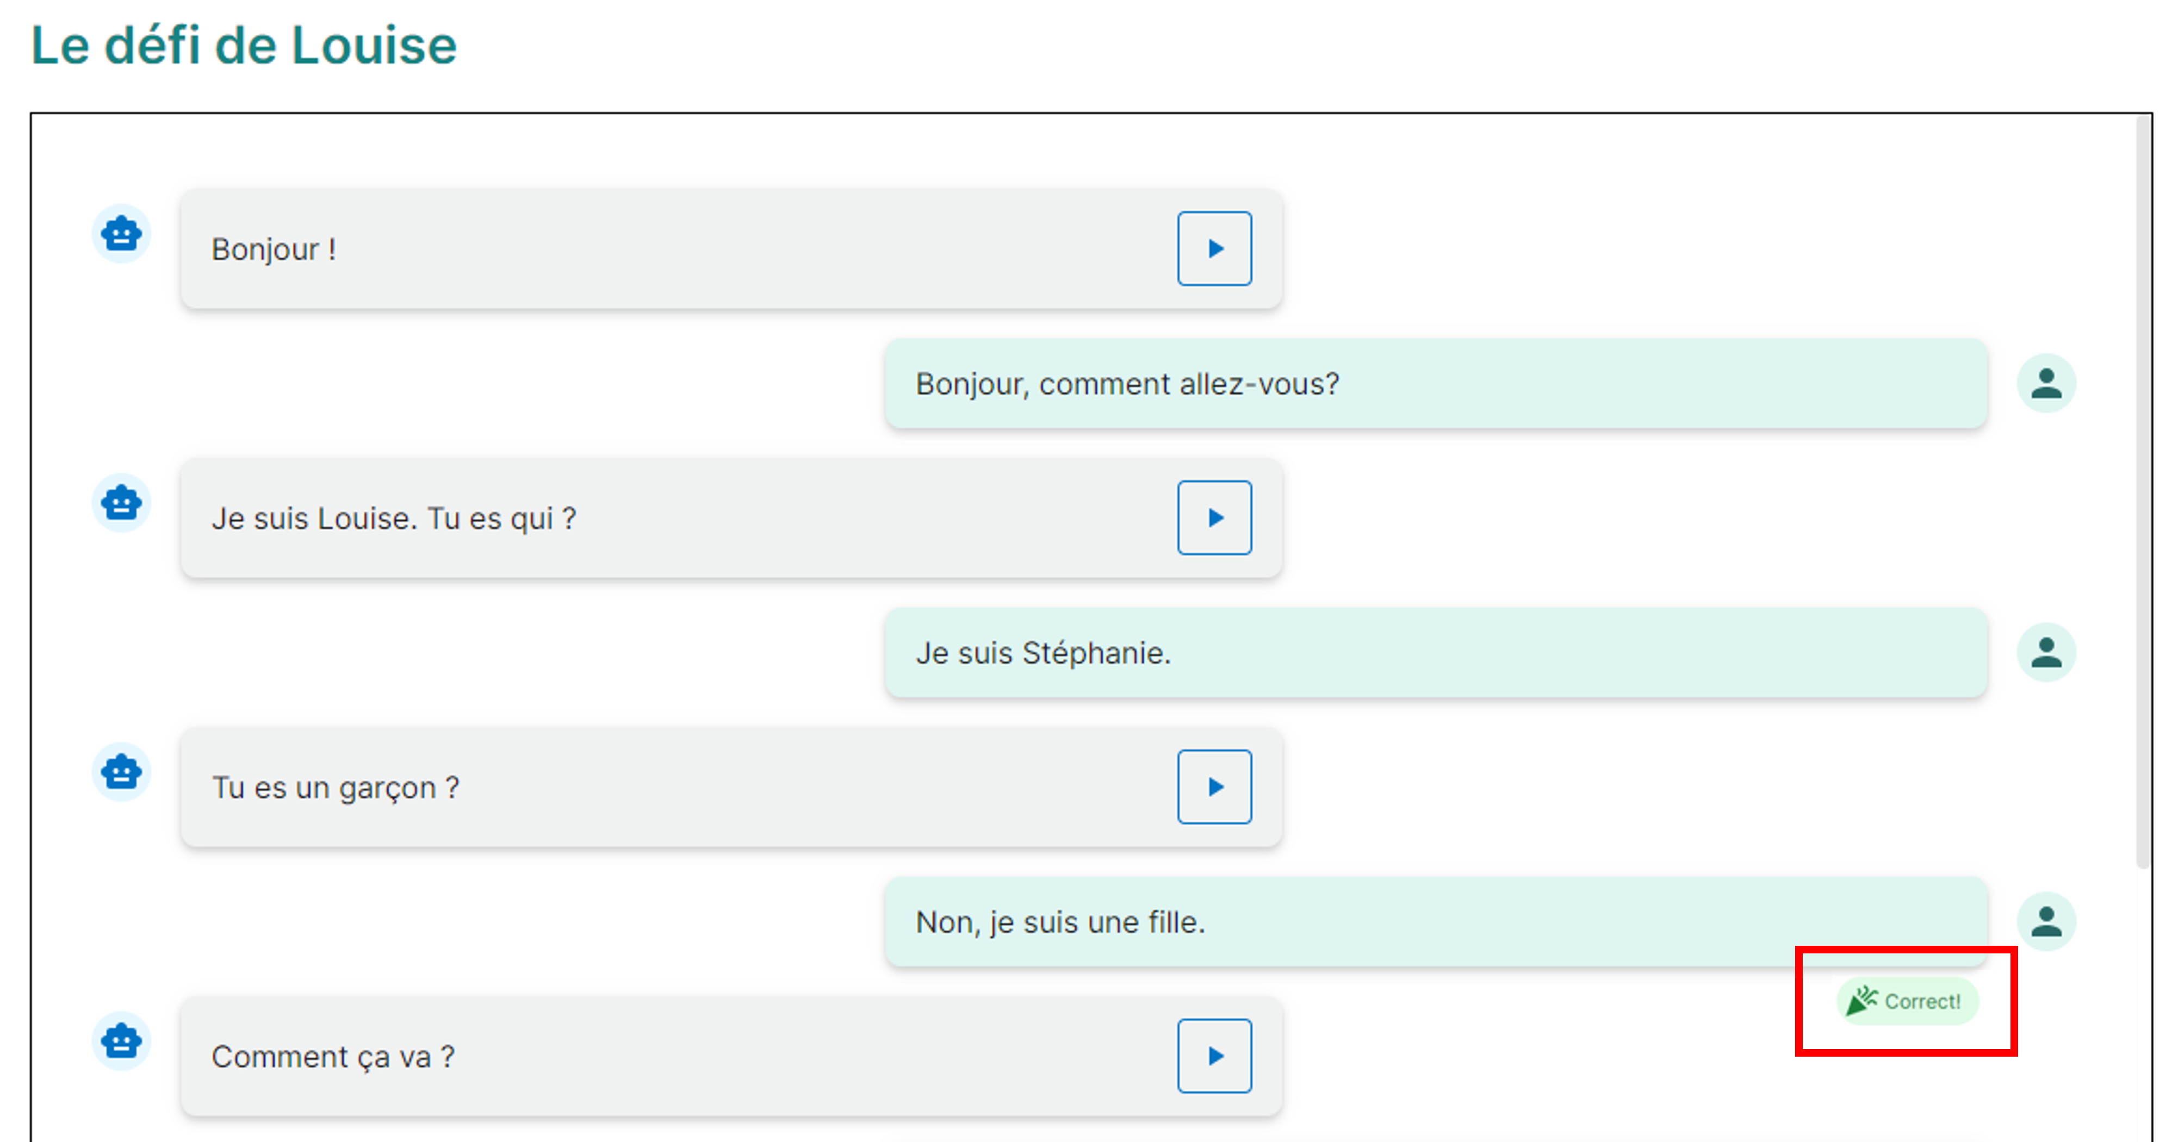
Task: Play the audio for "Je suis Louise. Tu es qui ?"
Action: coord(1214,517)
